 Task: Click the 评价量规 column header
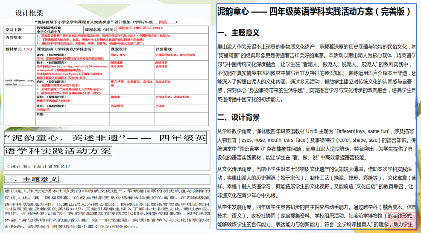point(164,49)
